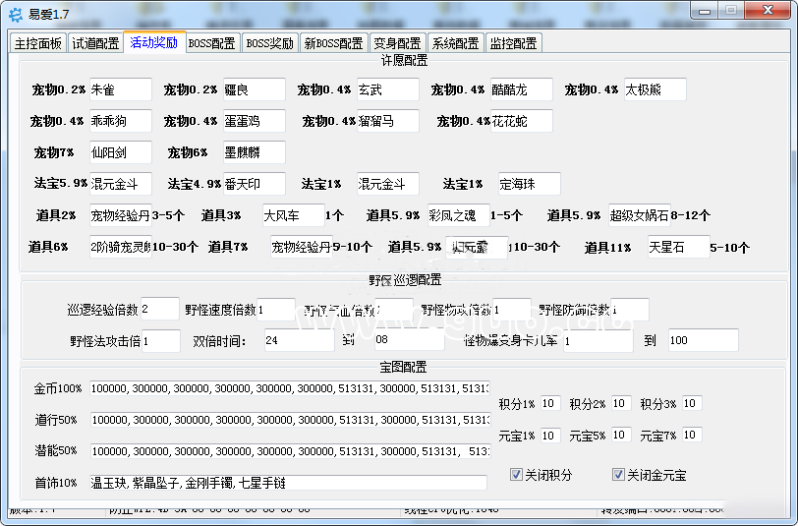The height and width of the screenshot is (526, 798).
Task: Edit the 法宝4.9% field with 番天印
Action: tap(254, 184)
